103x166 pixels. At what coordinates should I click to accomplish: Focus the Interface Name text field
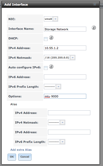point(65,29)
